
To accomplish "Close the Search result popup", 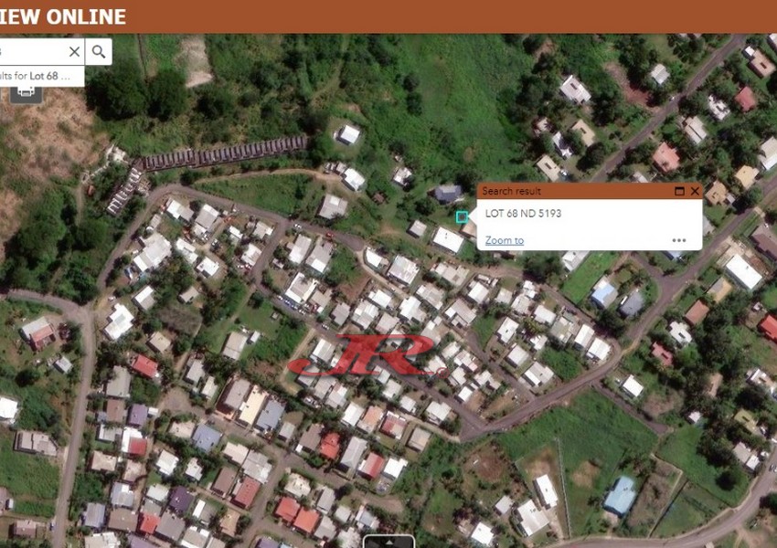I will tap(695, 191).
